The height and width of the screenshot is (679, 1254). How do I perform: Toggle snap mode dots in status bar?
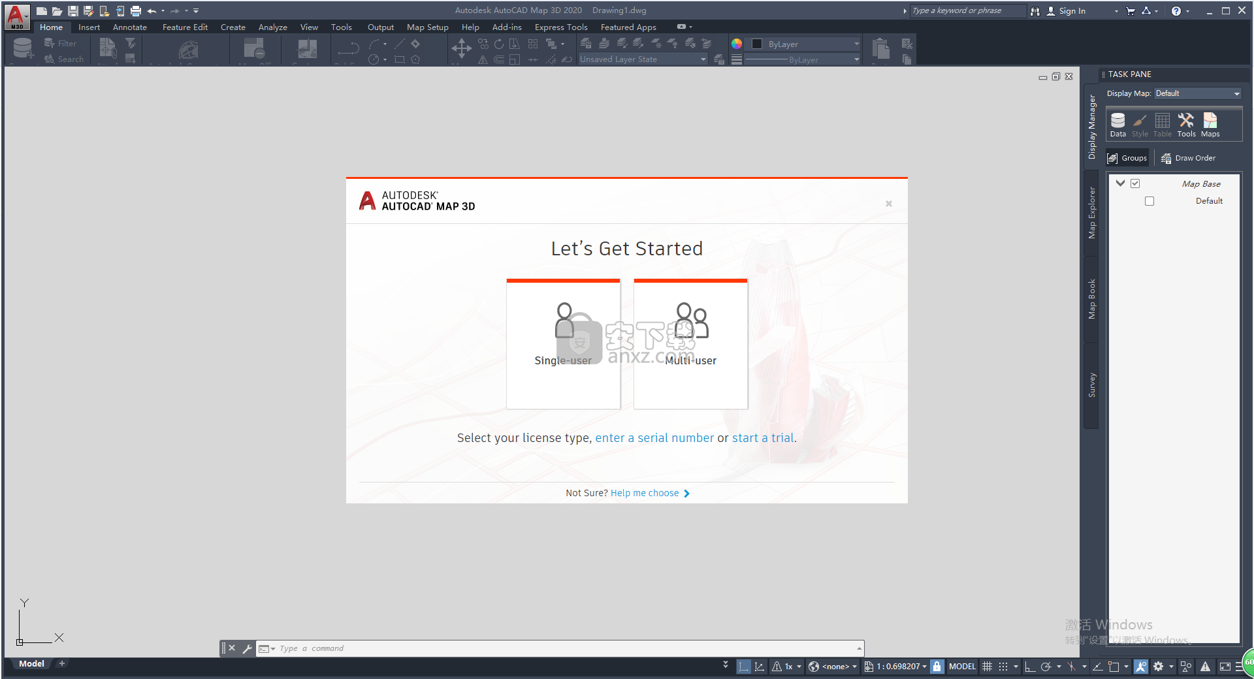tap(1003, 667)
